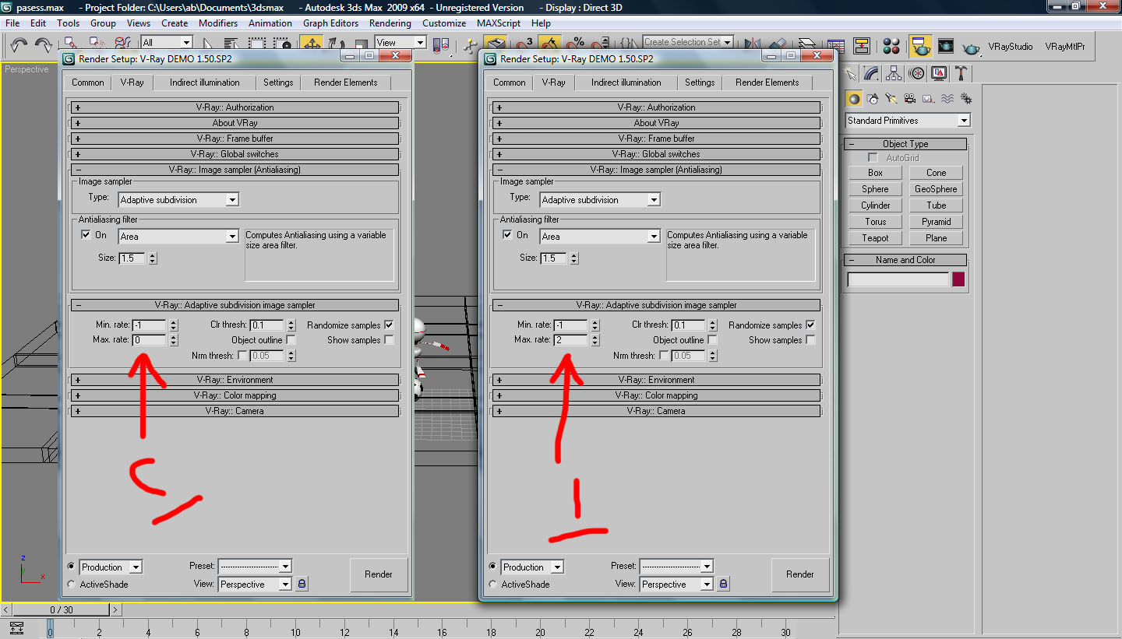The width and height of the screenshot is (1122, 639).
Task: Click the object color swatch
Action: tap(958, 279)
